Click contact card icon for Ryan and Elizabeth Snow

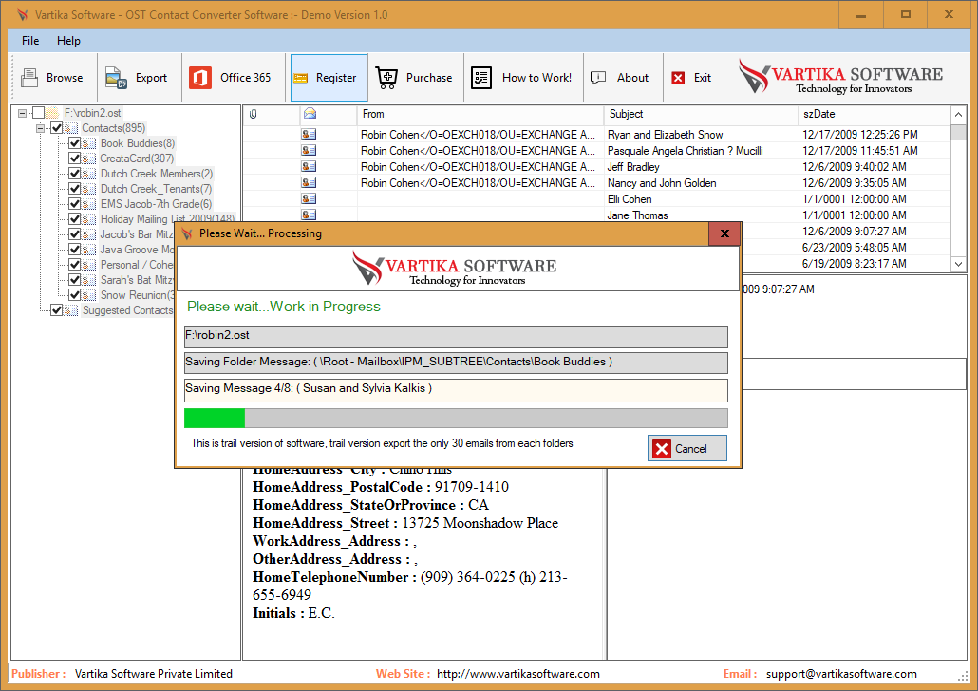[309, 134]
